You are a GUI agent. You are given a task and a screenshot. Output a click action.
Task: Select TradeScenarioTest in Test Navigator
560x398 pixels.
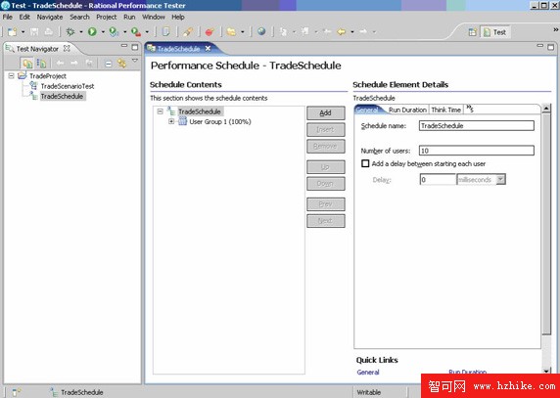pos(68,86)
